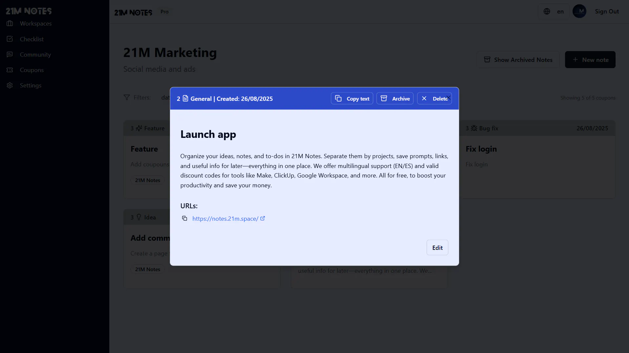
Task: Click the Feature sparkle icon on card
Action: click(x=139, y=128)
